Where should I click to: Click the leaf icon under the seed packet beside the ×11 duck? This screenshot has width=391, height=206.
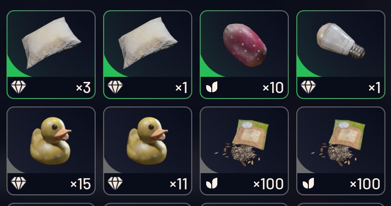point(212,183)
